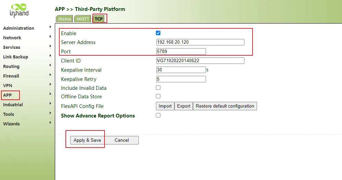
Task: Open the Tools menu
Action: coord(9,114)
